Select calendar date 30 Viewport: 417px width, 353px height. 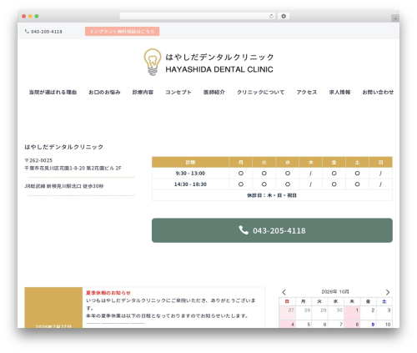pyautogui.click(x=336, y=313)
